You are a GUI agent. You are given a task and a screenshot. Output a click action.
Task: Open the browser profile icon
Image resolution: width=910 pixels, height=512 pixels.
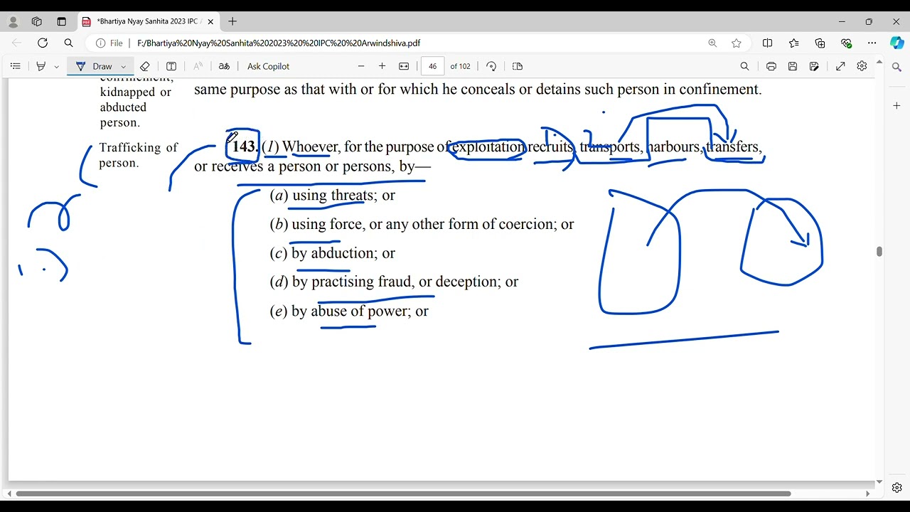point(14,21)
